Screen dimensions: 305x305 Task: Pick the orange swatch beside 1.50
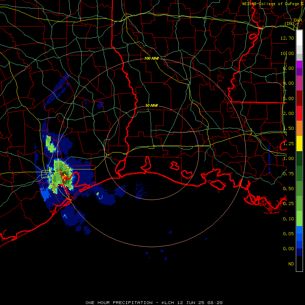tap(299, 128)
